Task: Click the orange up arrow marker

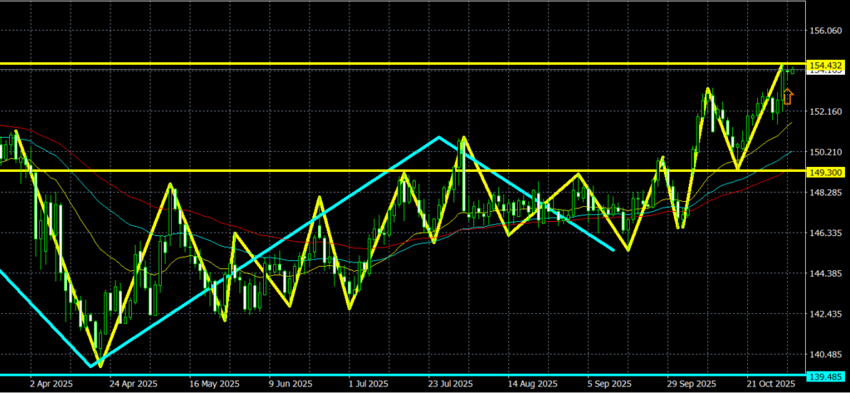Action: pyautogui.click(x=788, y=97)
